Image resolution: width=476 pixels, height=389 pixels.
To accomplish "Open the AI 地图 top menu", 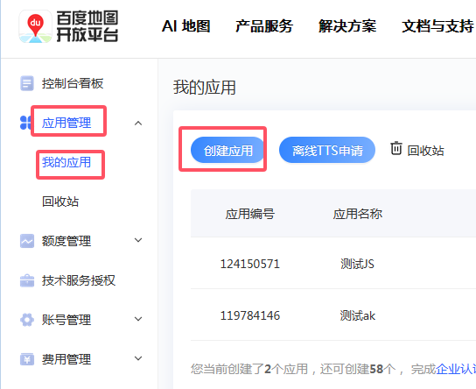I will click(x=185, y=26).
